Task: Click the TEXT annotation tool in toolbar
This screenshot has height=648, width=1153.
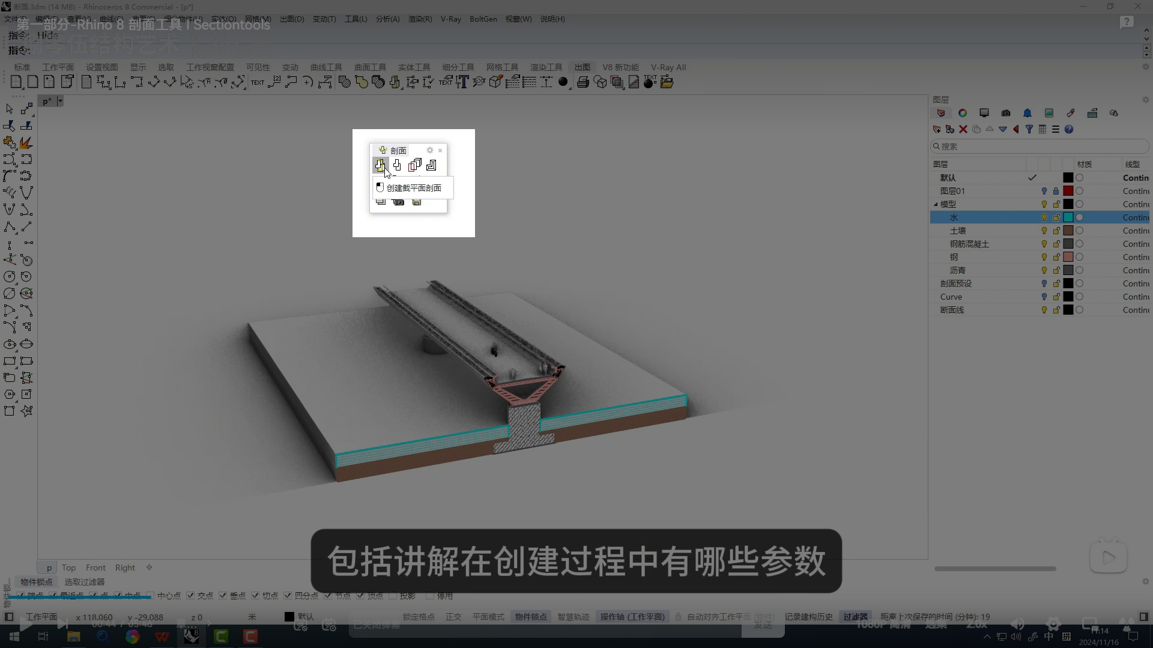Action: (x=258, y=82)
